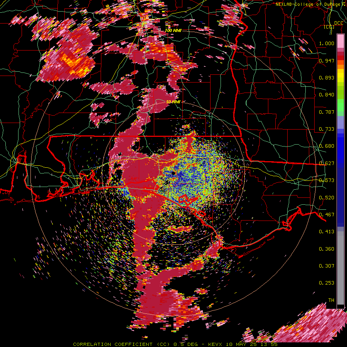Select the 0.360 scale label
Screen dimensions: 347x347
tap(327, 249)
